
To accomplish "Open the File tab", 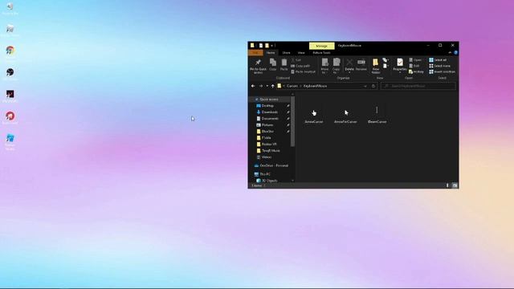I will (x=255, y=53).
